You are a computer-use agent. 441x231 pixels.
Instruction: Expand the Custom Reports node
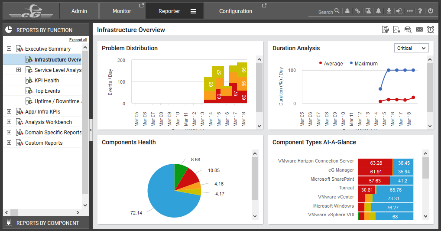point(9,143)
